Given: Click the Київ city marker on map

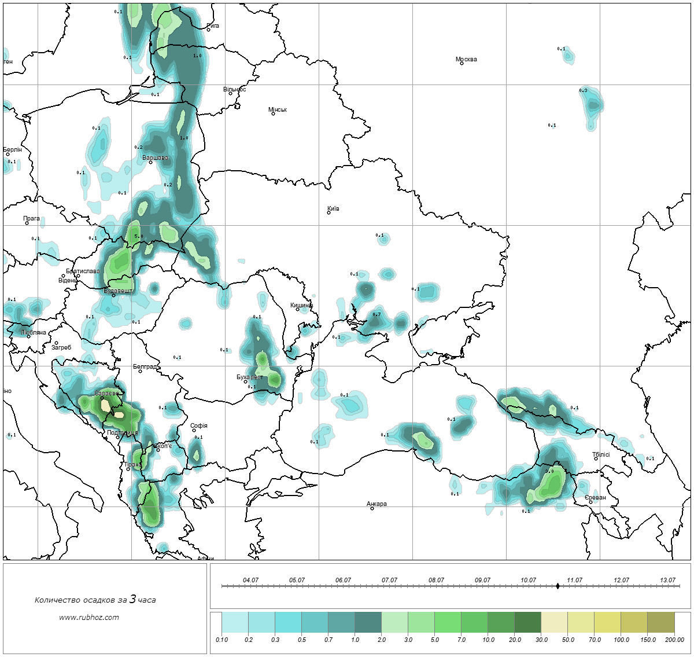Looking at the screenshot, I should tap(328, 212).
